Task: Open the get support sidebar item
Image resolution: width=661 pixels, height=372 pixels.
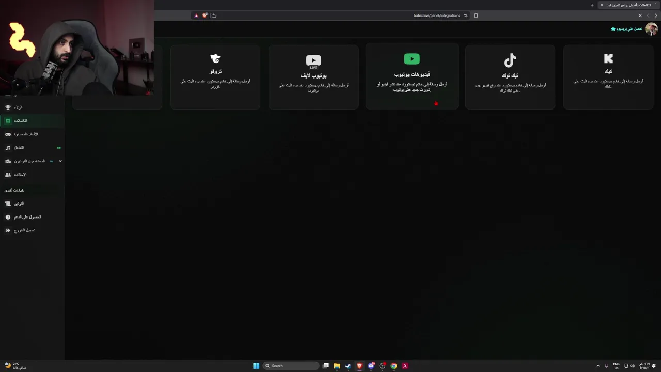Action: pos(32,217)
